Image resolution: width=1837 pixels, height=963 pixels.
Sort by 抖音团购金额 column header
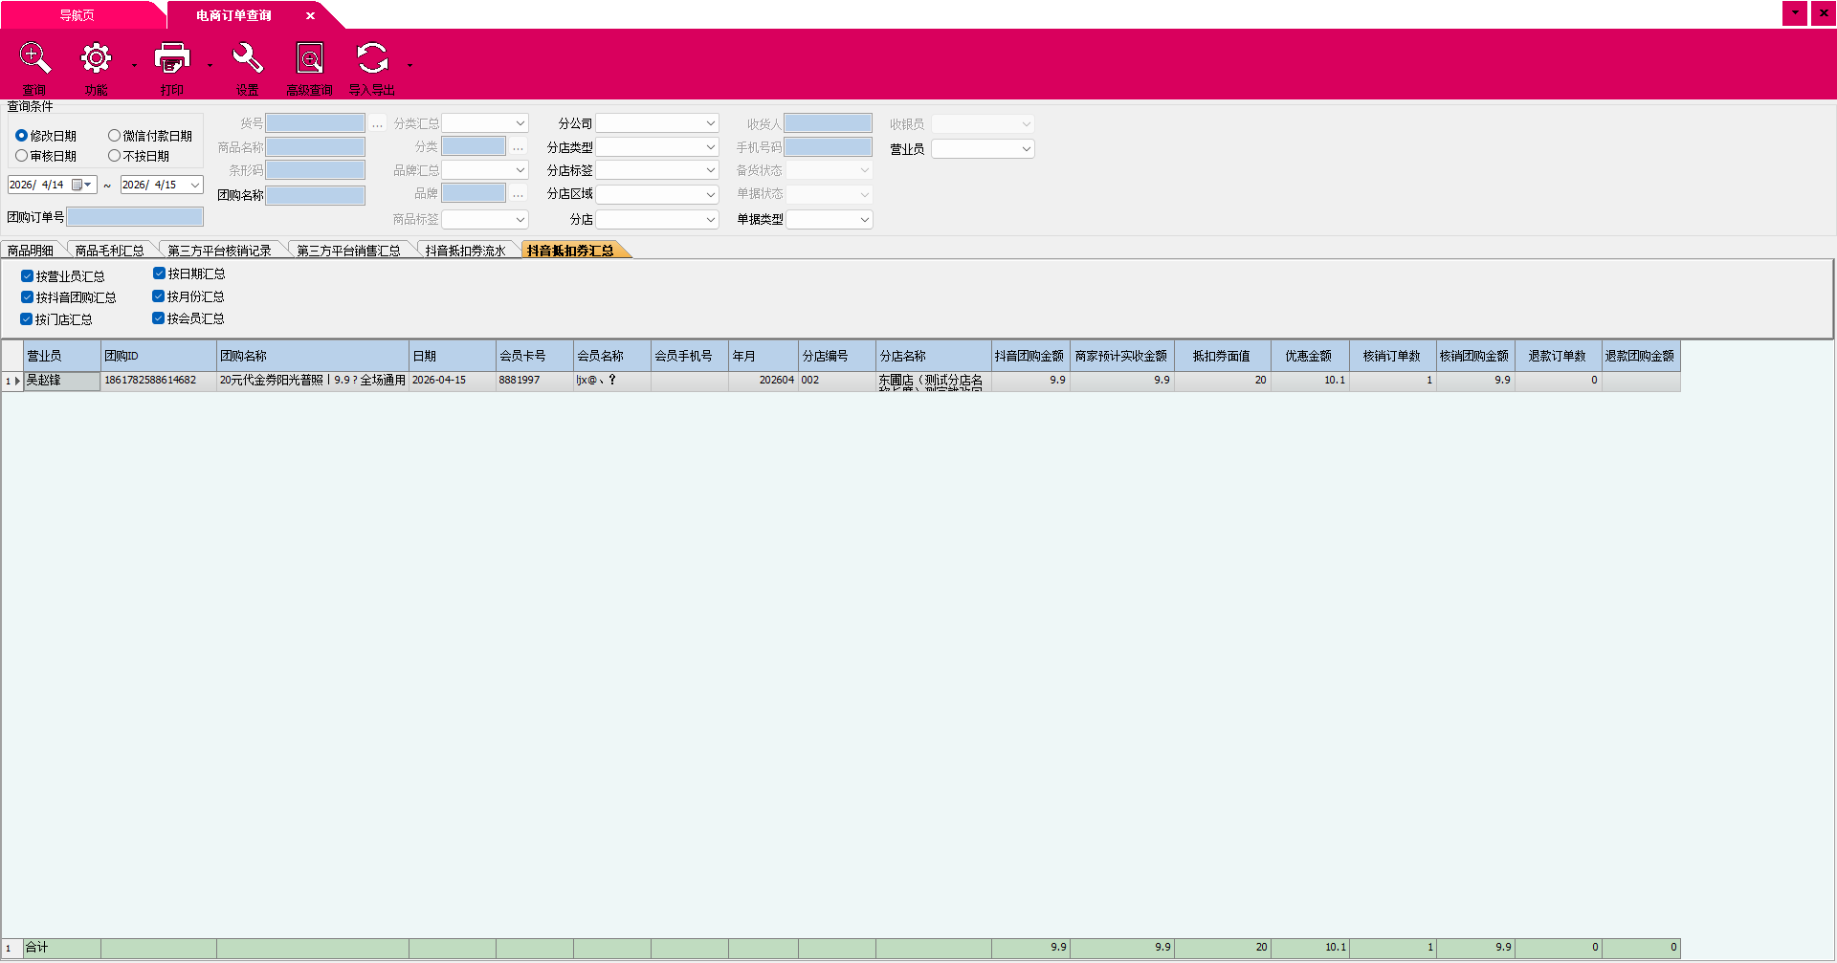coord(1029,356)
